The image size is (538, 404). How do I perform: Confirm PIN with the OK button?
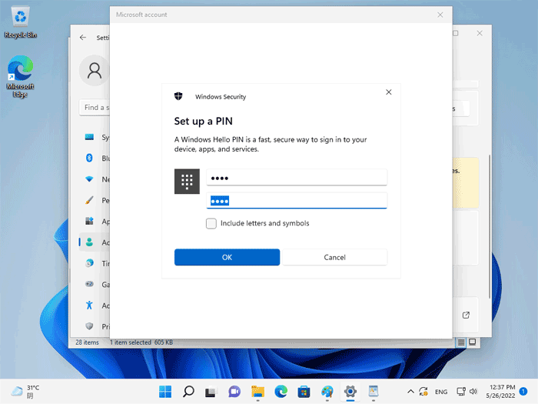[x=227, y=257]
